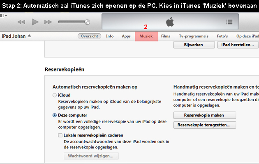The height and width of the screenshot is (164, 259).
Task: Switch to the Muziek tab
Action: coord(146,36)
